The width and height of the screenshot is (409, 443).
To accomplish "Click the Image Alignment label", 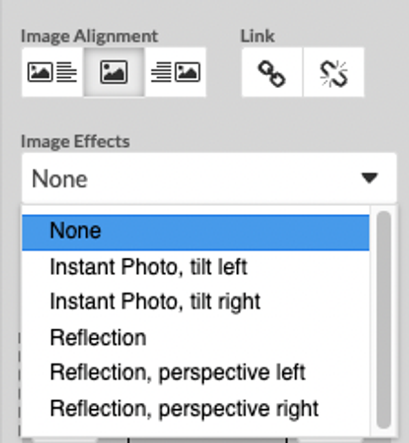I will point(89,36).
